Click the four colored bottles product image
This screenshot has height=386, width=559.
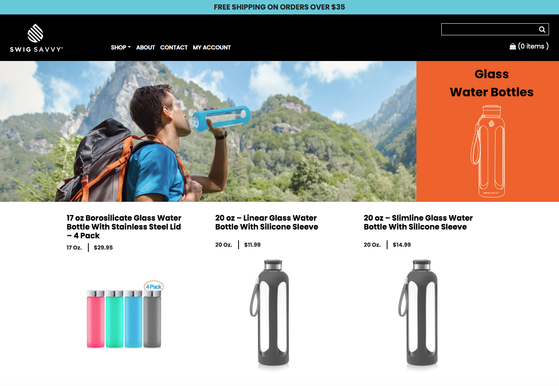tap(124, 315)
